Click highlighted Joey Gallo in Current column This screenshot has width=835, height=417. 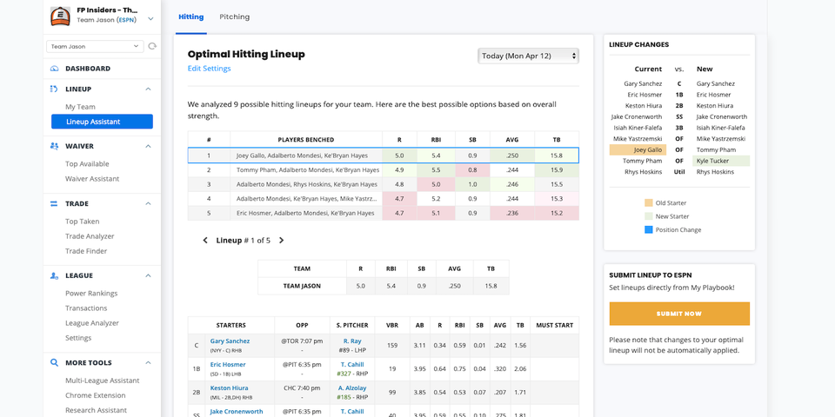coord(638,150)
